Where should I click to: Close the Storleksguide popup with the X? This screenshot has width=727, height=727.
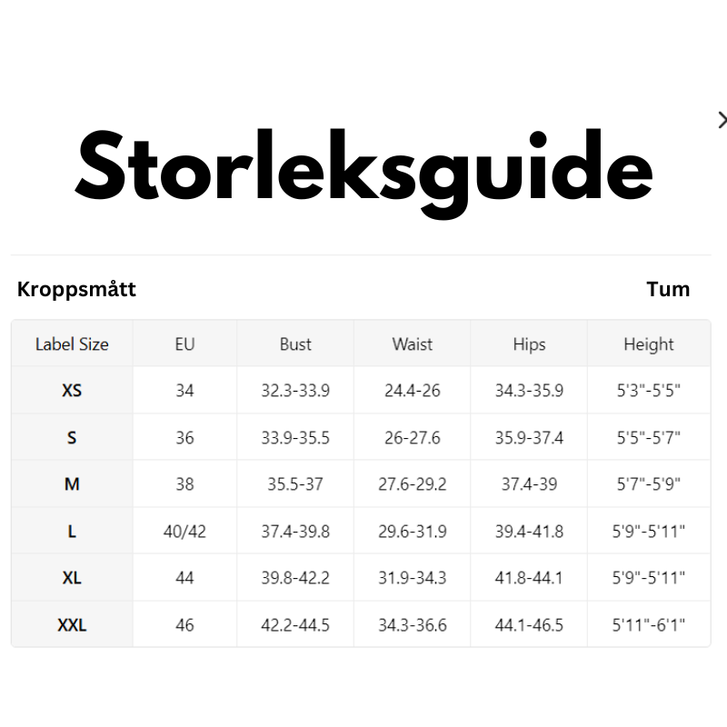click(x=722, y=120)
